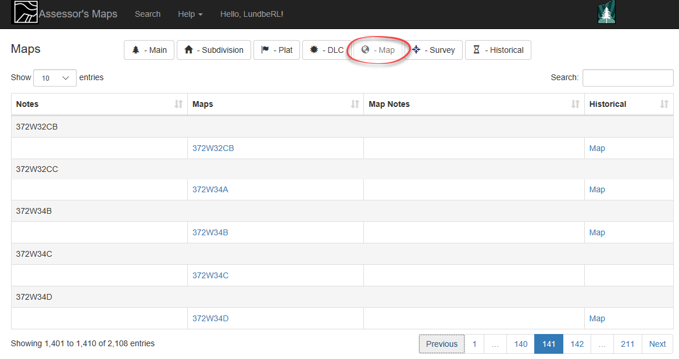
Task: Click the Maps page heading
Action: click(26, 49)
